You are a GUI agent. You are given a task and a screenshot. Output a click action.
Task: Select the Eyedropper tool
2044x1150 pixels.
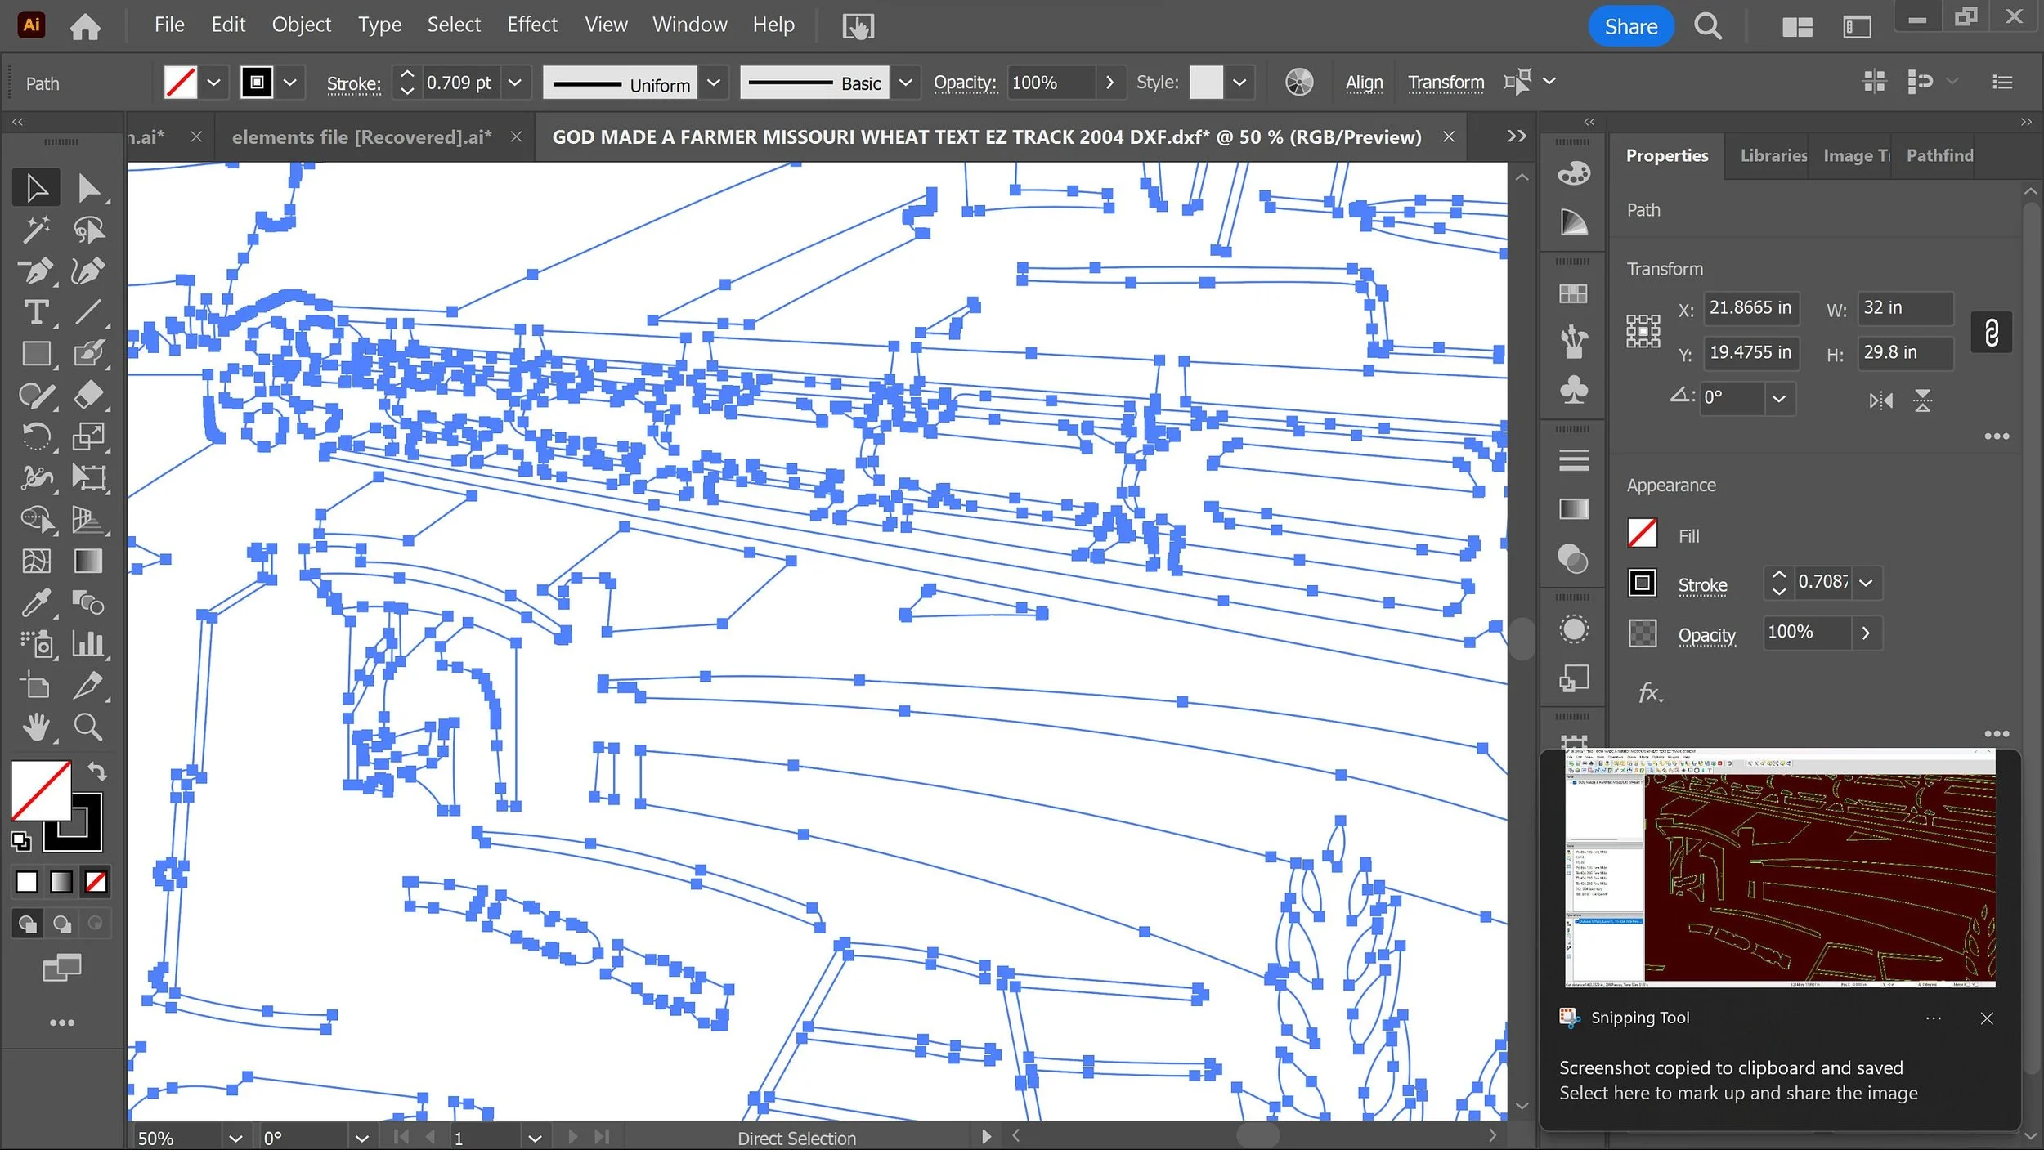pos(35,603)
